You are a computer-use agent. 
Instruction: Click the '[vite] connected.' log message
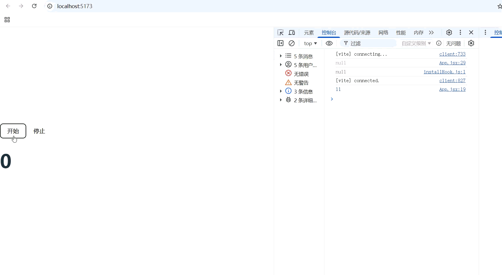coord(357,81)
